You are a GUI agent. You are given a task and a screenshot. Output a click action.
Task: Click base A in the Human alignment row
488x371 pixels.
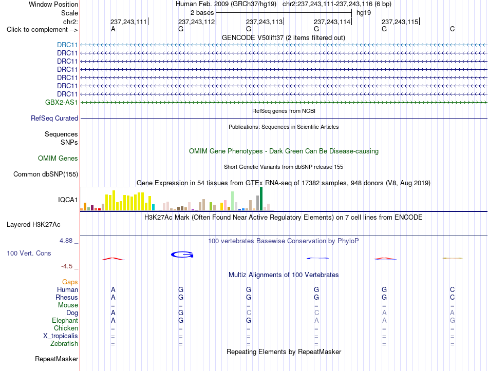tap(113, 289)
